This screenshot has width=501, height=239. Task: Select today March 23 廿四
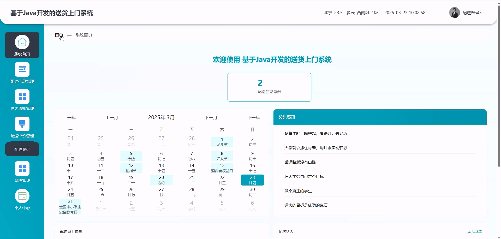point(252,180)
